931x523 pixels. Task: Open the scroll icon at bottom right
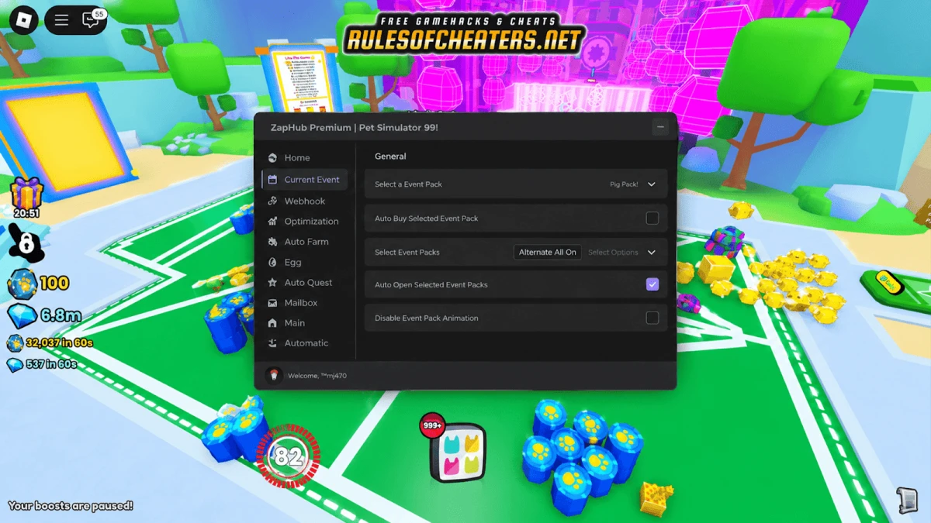click(x=907, y=500)
